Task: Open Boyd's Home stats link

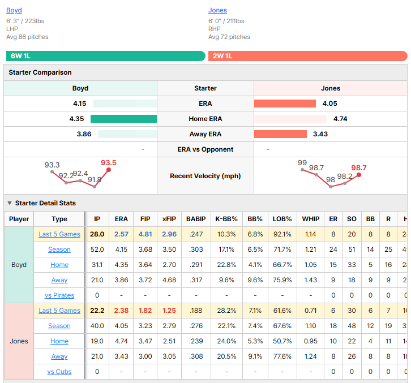Action: [59, 265]
